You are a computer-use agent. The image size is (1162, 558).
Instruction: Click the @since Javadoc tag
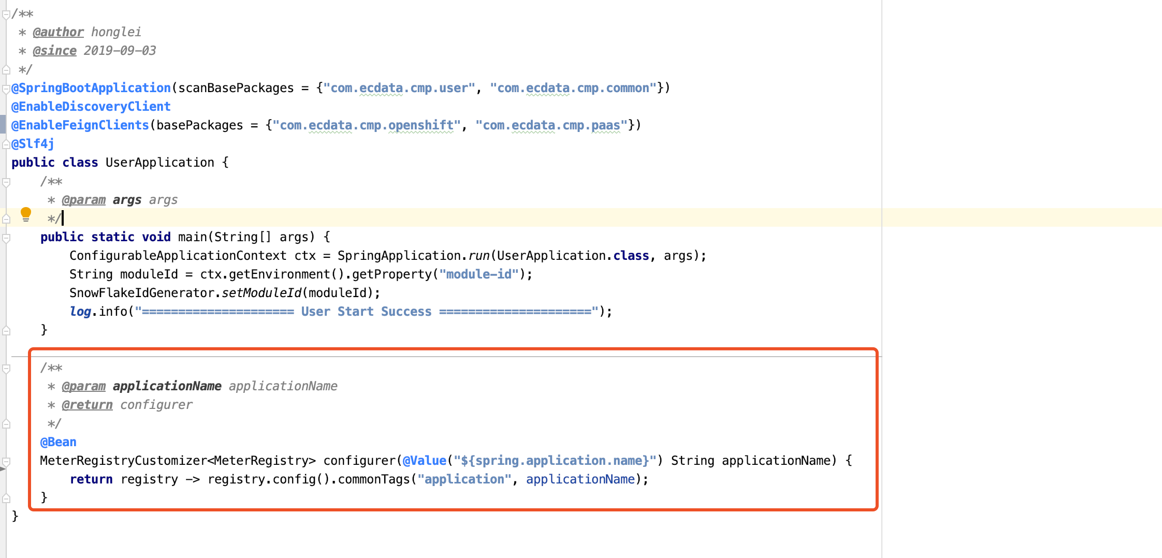(x=54, y=51)
